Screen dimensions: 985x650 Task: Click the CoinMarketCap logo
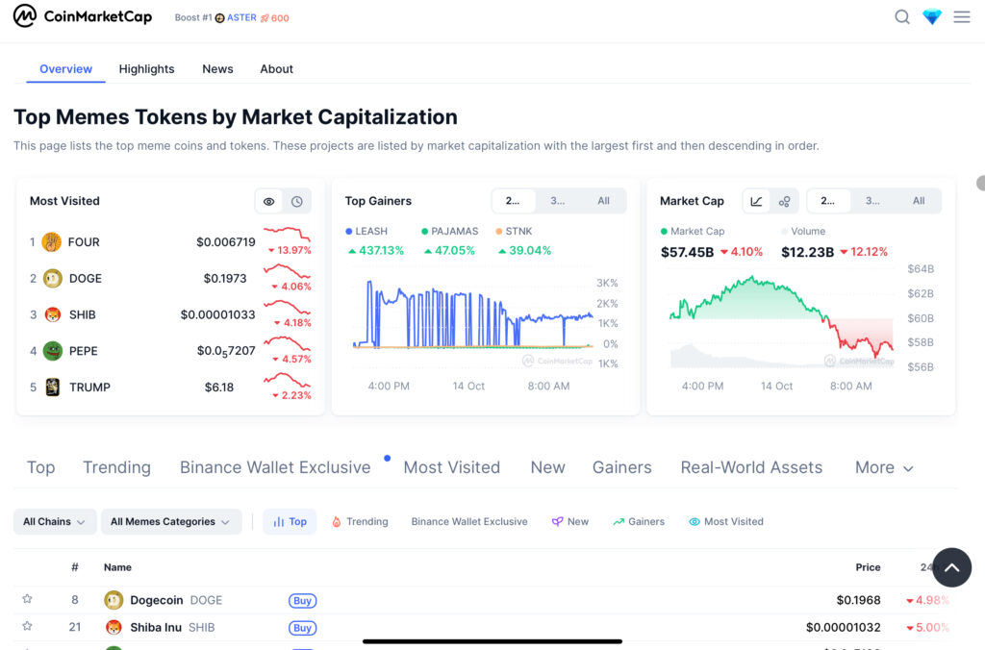point(83,15)
